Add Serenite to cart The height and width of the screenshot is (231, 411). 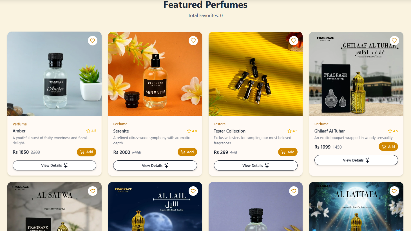pos(187,152)
